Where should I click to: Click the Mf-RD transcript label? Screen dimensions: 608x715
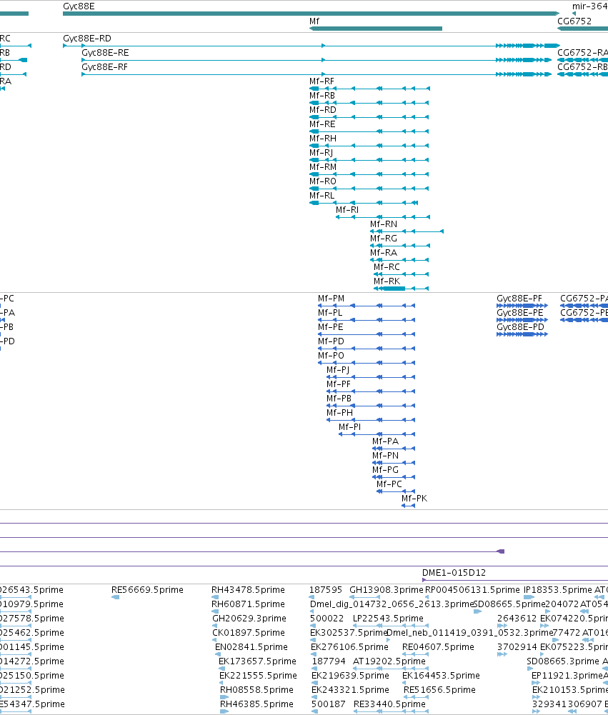(x=322, y=110)
